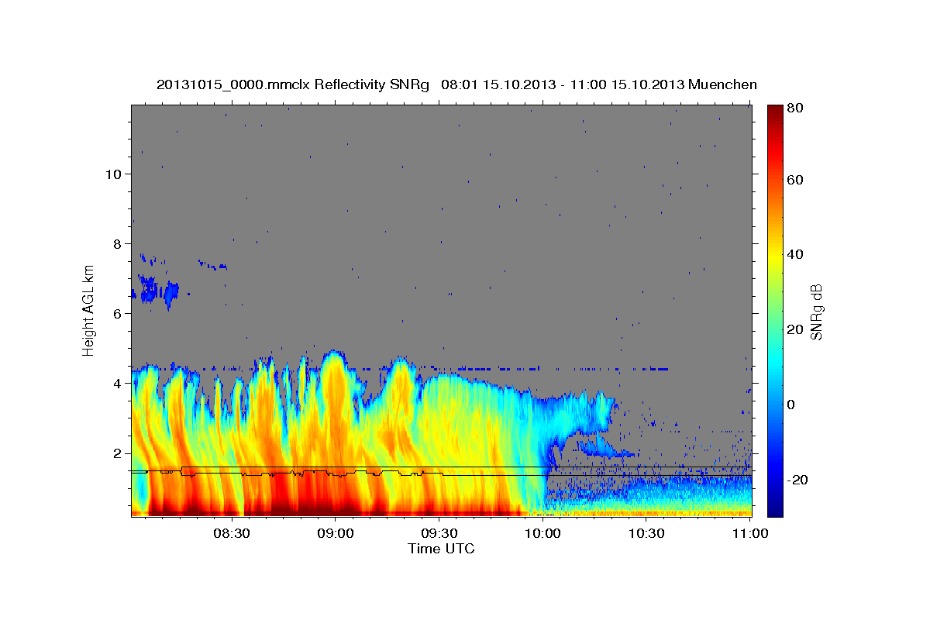The height and width of the screenshot is (620, 930).
Task: Click the colorbar value 60
Action: (794, 180)
